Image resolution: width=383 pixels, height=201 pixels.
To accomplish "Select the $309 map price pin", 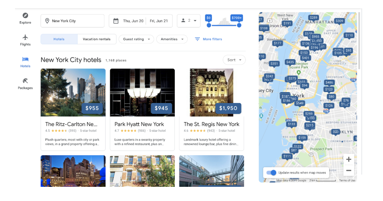I will point(339,21).
